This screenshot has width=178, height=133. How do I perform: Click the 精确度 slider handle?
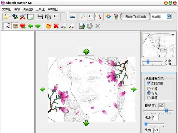click(166, 111)
